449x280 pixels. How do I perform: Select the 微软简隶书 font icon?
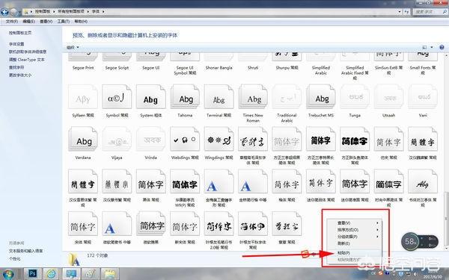pos(117,224)
